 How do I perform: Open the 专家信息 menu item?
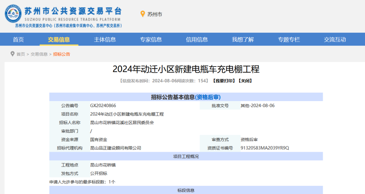pos(151,40)
